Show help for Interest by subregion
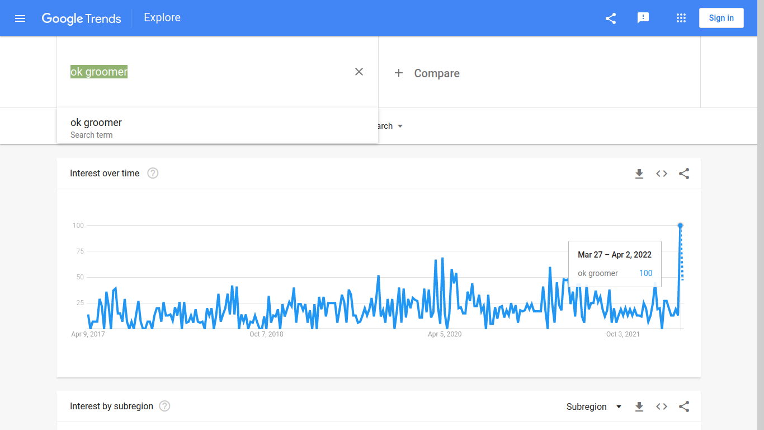The height and width of the screenshot is (430, 764). [164, 406]
